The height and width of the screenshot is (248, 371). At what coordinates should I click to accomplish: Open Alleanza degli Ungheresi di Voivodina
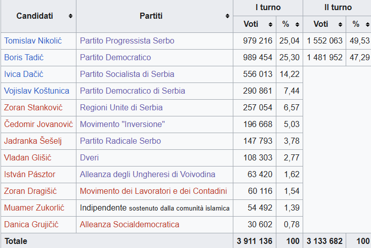[x=147, y=175]
